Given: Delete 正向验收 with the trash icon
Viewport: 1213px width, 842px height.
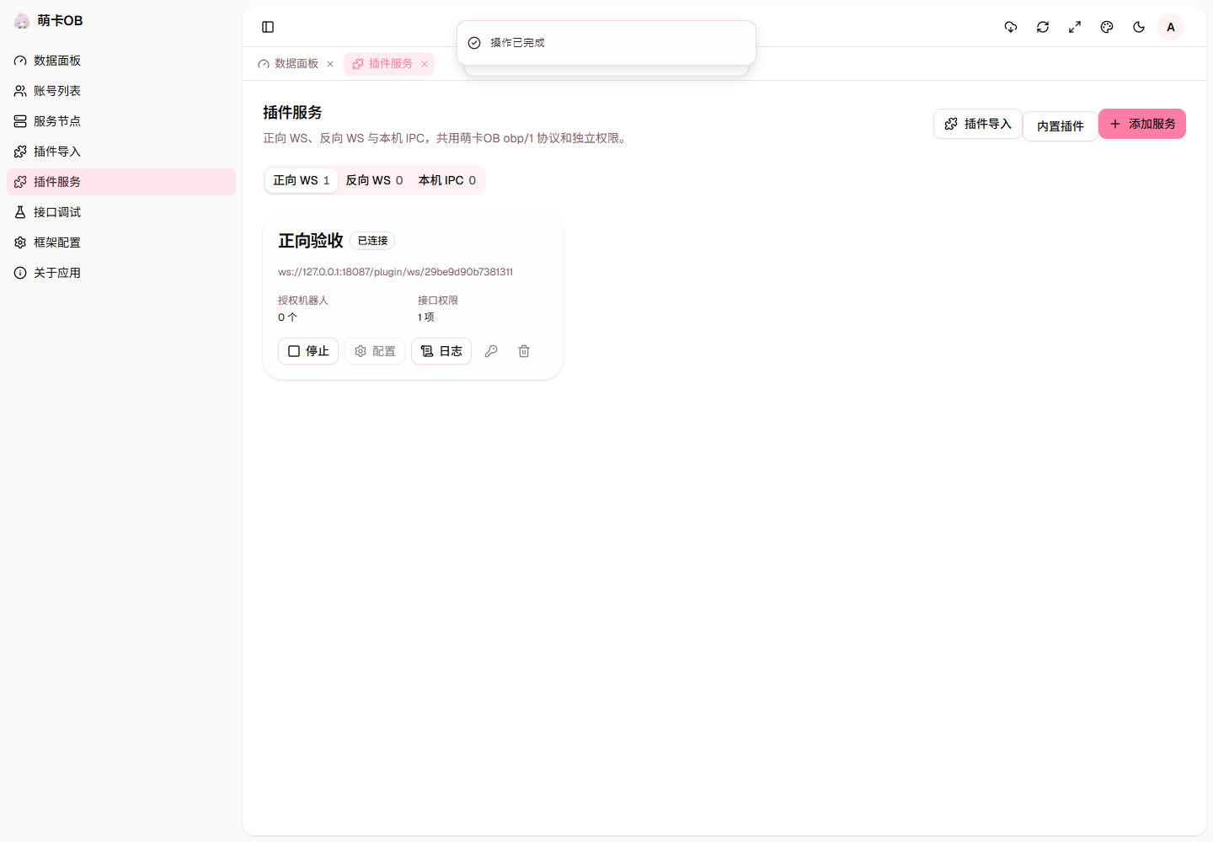Looking at the screenshot, I should pyautogui.click(x=524, y=351).
